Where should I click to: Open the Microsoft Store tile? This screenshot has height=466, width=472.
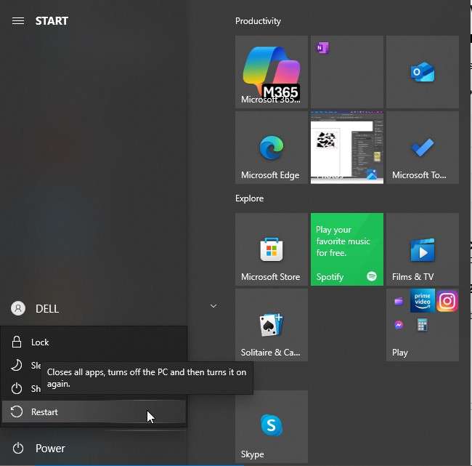[x=272, y=249]
